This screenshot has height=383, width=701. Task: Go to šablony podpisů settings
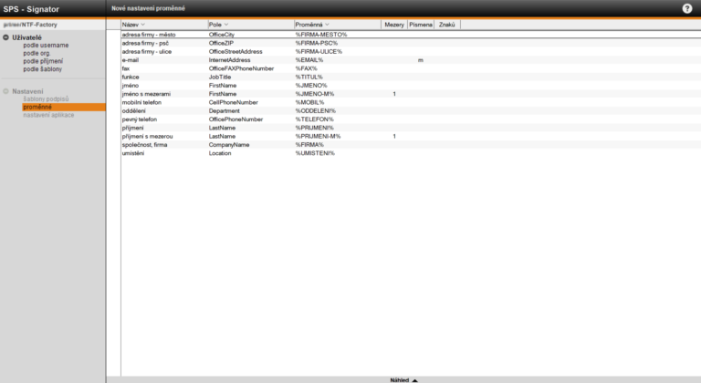coord(46,98)
